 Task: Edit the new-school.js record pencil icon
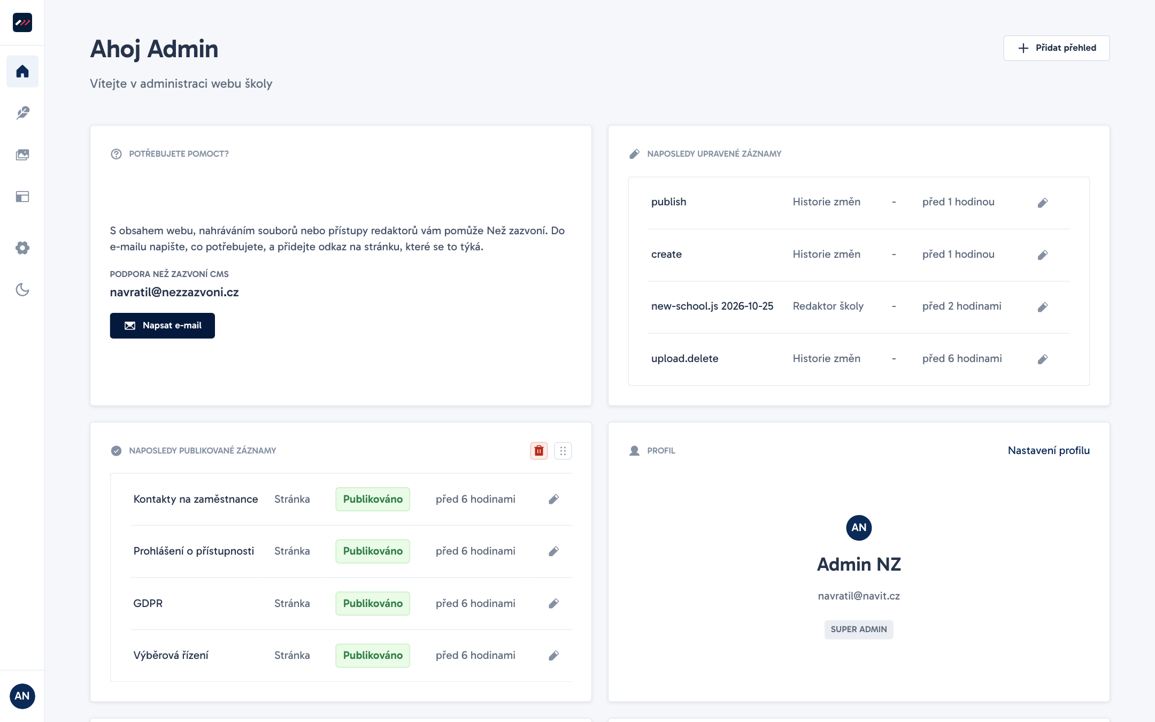[1043, 307]
